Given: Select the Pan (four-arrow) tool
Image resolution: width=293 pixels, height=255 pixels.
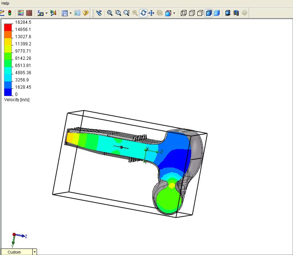Looking at the screenshot, I should click(151, 13).
